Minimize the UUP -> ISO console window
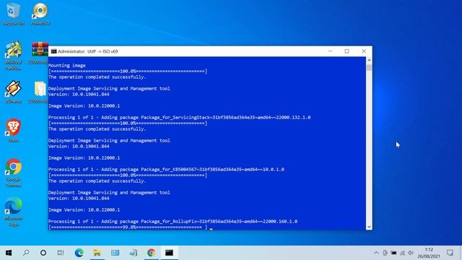 tap(330, 51)
